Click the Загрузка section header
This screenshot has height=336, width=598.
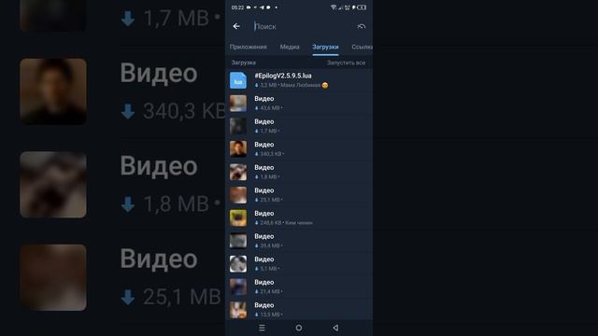pyautogui.click(x=243, y=63)
